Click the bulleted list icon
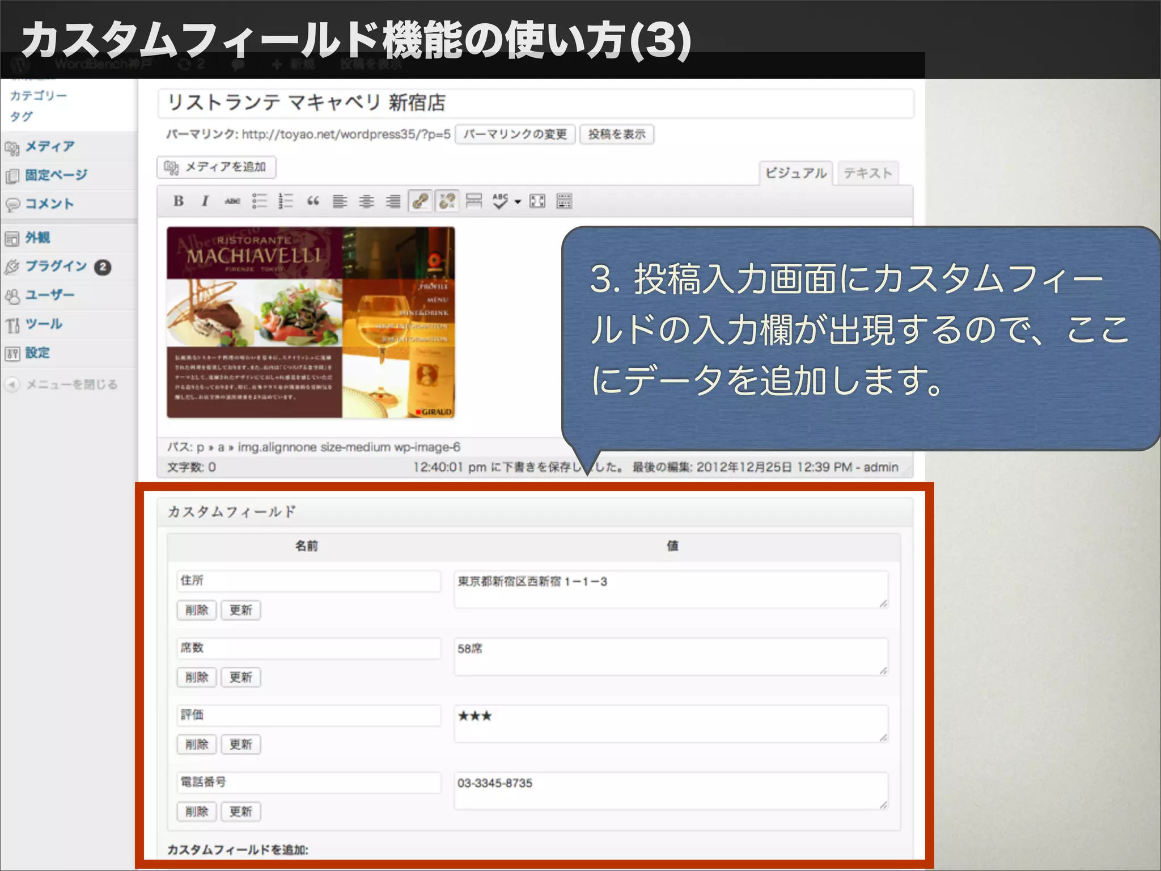 259,201
